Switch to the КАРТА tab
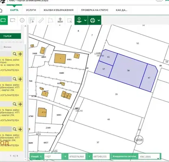 tap(14, 10)
